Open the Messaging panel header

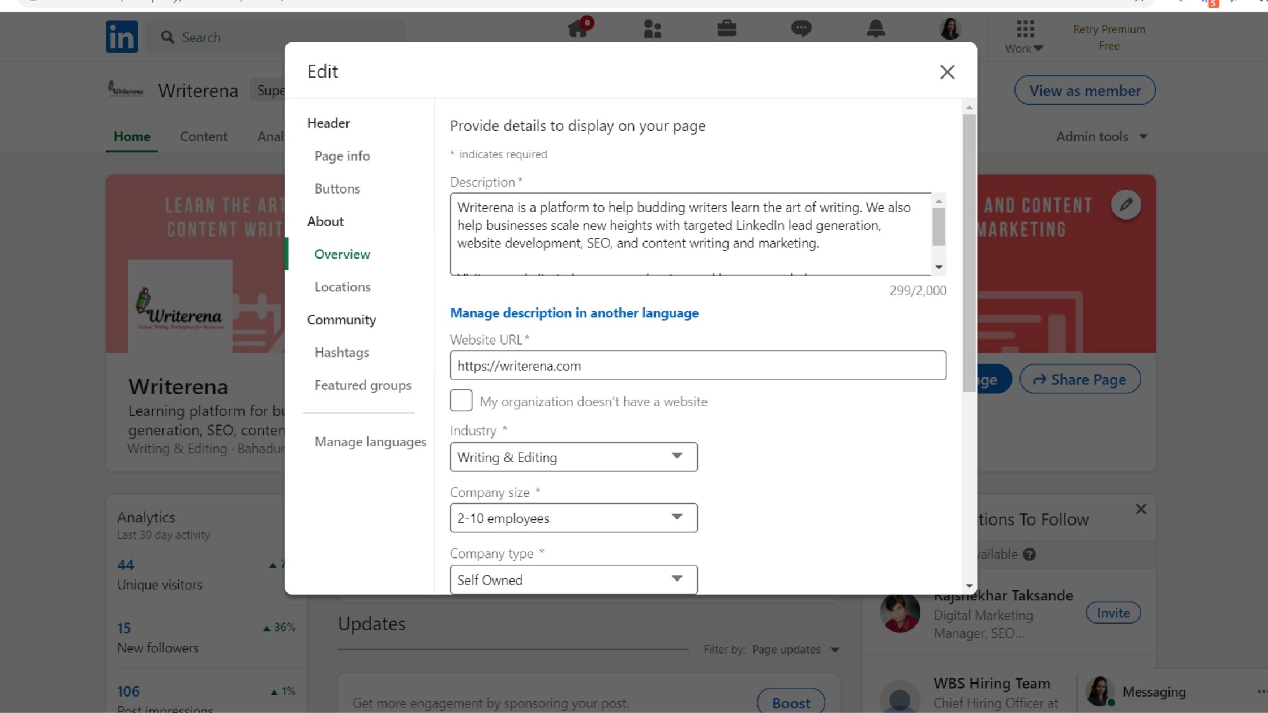point(1172,691)
